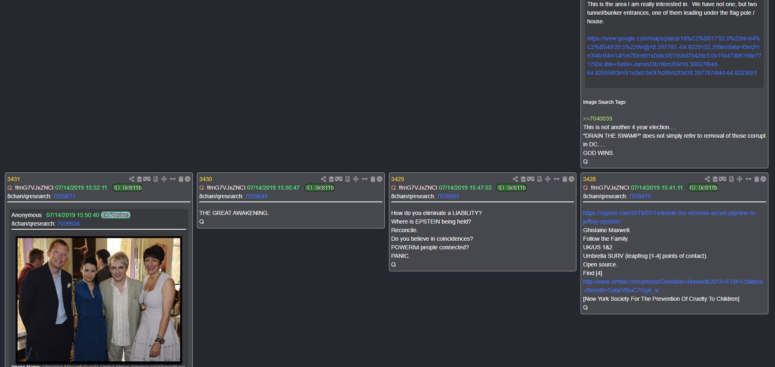775x367 pixels.
Task: Click clipboard-check icon on post 3428
Action: [x=715, y=179]
